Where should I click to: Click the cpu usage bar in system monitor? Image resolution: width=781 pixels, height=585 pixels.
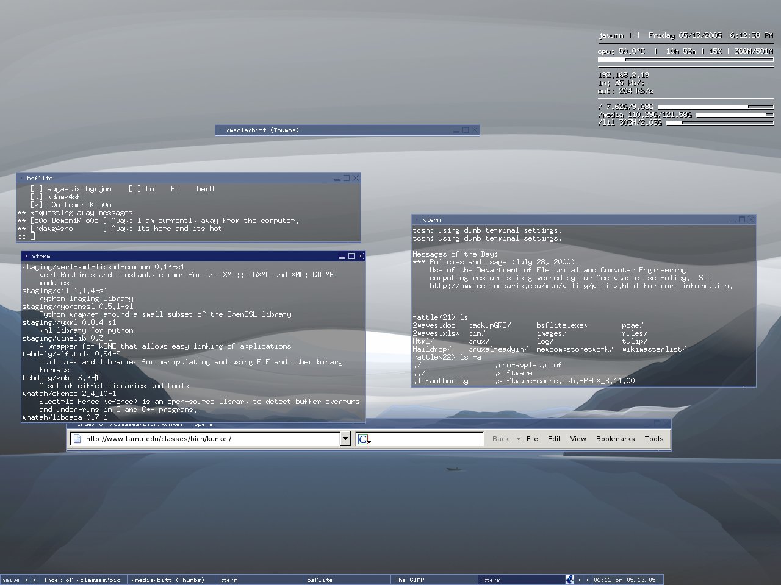click(686, 60)
